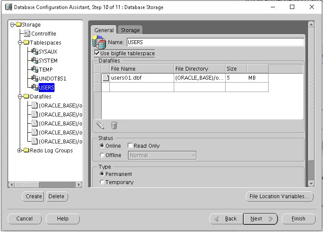This screenshot has width=323, height=232.
Task: Click the tablespace cylinder icon beside Name
Action: (99, 42)
